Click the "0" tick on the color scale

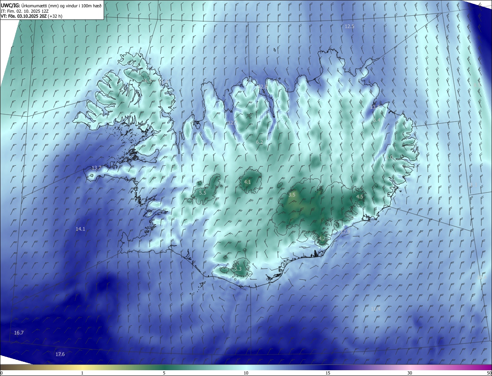pyautogui.click(x=2, y=373)
